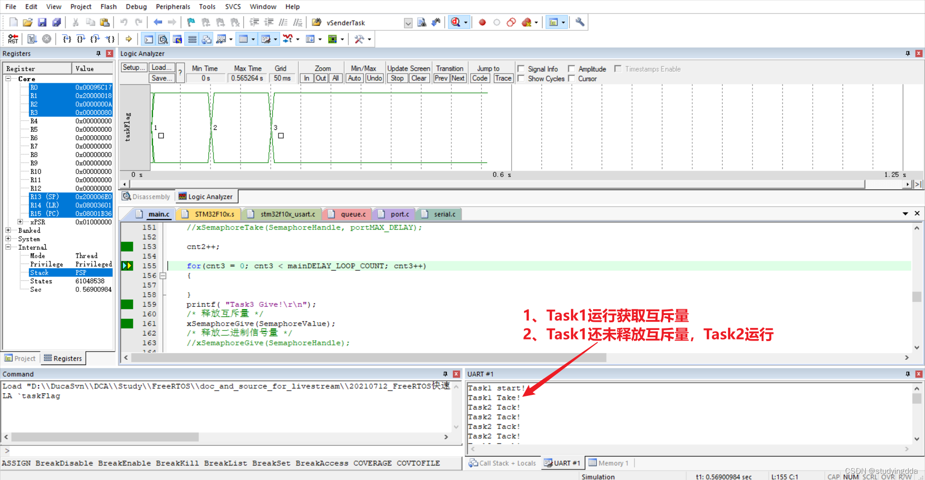Click the Find in Files icon

click(x=422, y=22)
